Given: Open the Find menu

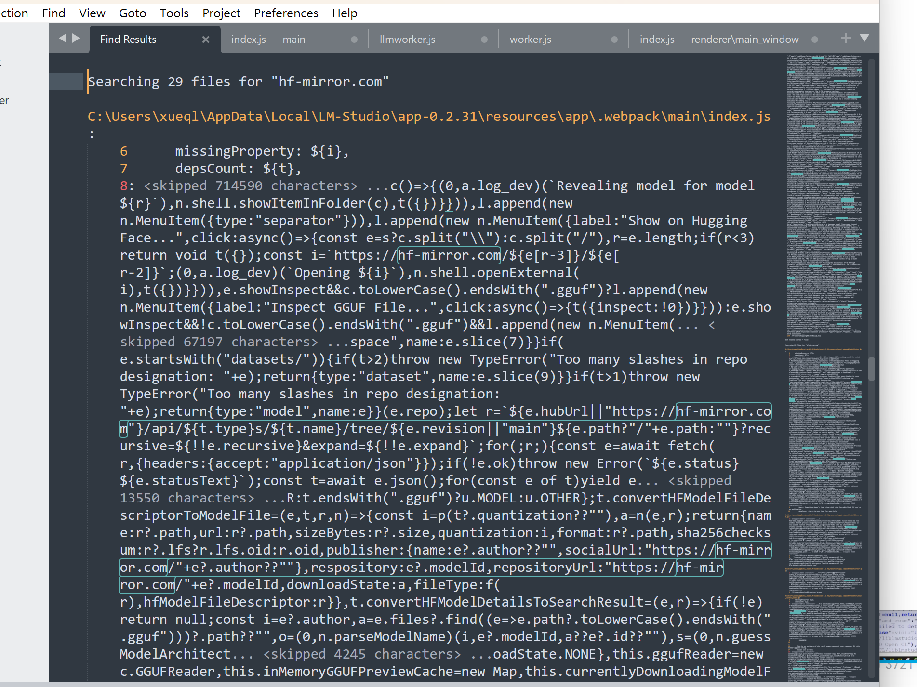Looking at the screenshot, I should pyautogui.click(x=53, y=13).
